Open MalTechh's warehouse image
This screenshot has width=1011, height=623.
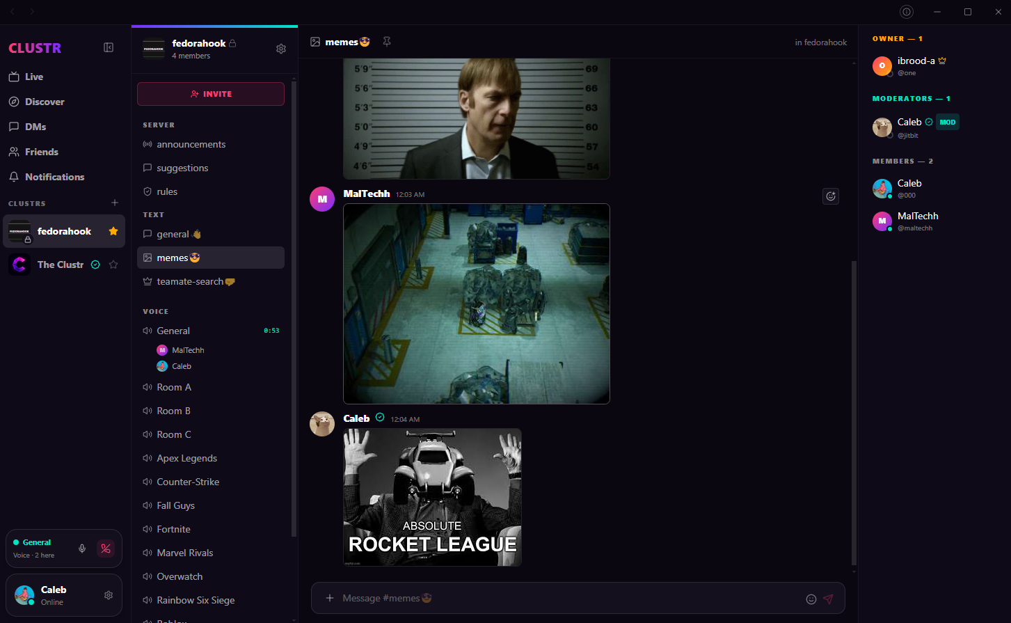(x=477, y=303)
